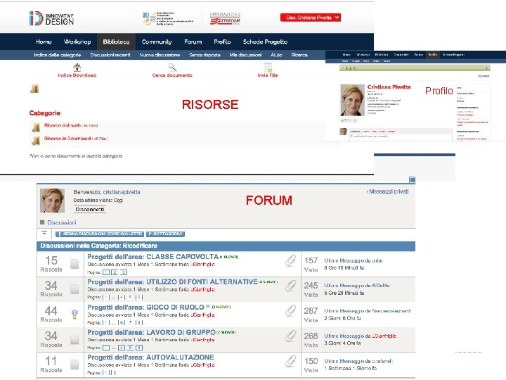Click status icon of UTILIZZO DI FONTI ALTERNATIVE discussion
This screenshot has width=506, height=380.
coord(74,289)
